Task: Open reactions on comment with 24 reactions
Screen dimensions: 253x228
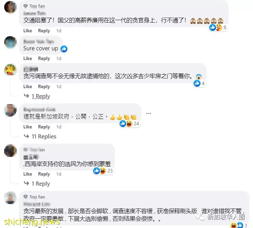Action: coord(129,124)
